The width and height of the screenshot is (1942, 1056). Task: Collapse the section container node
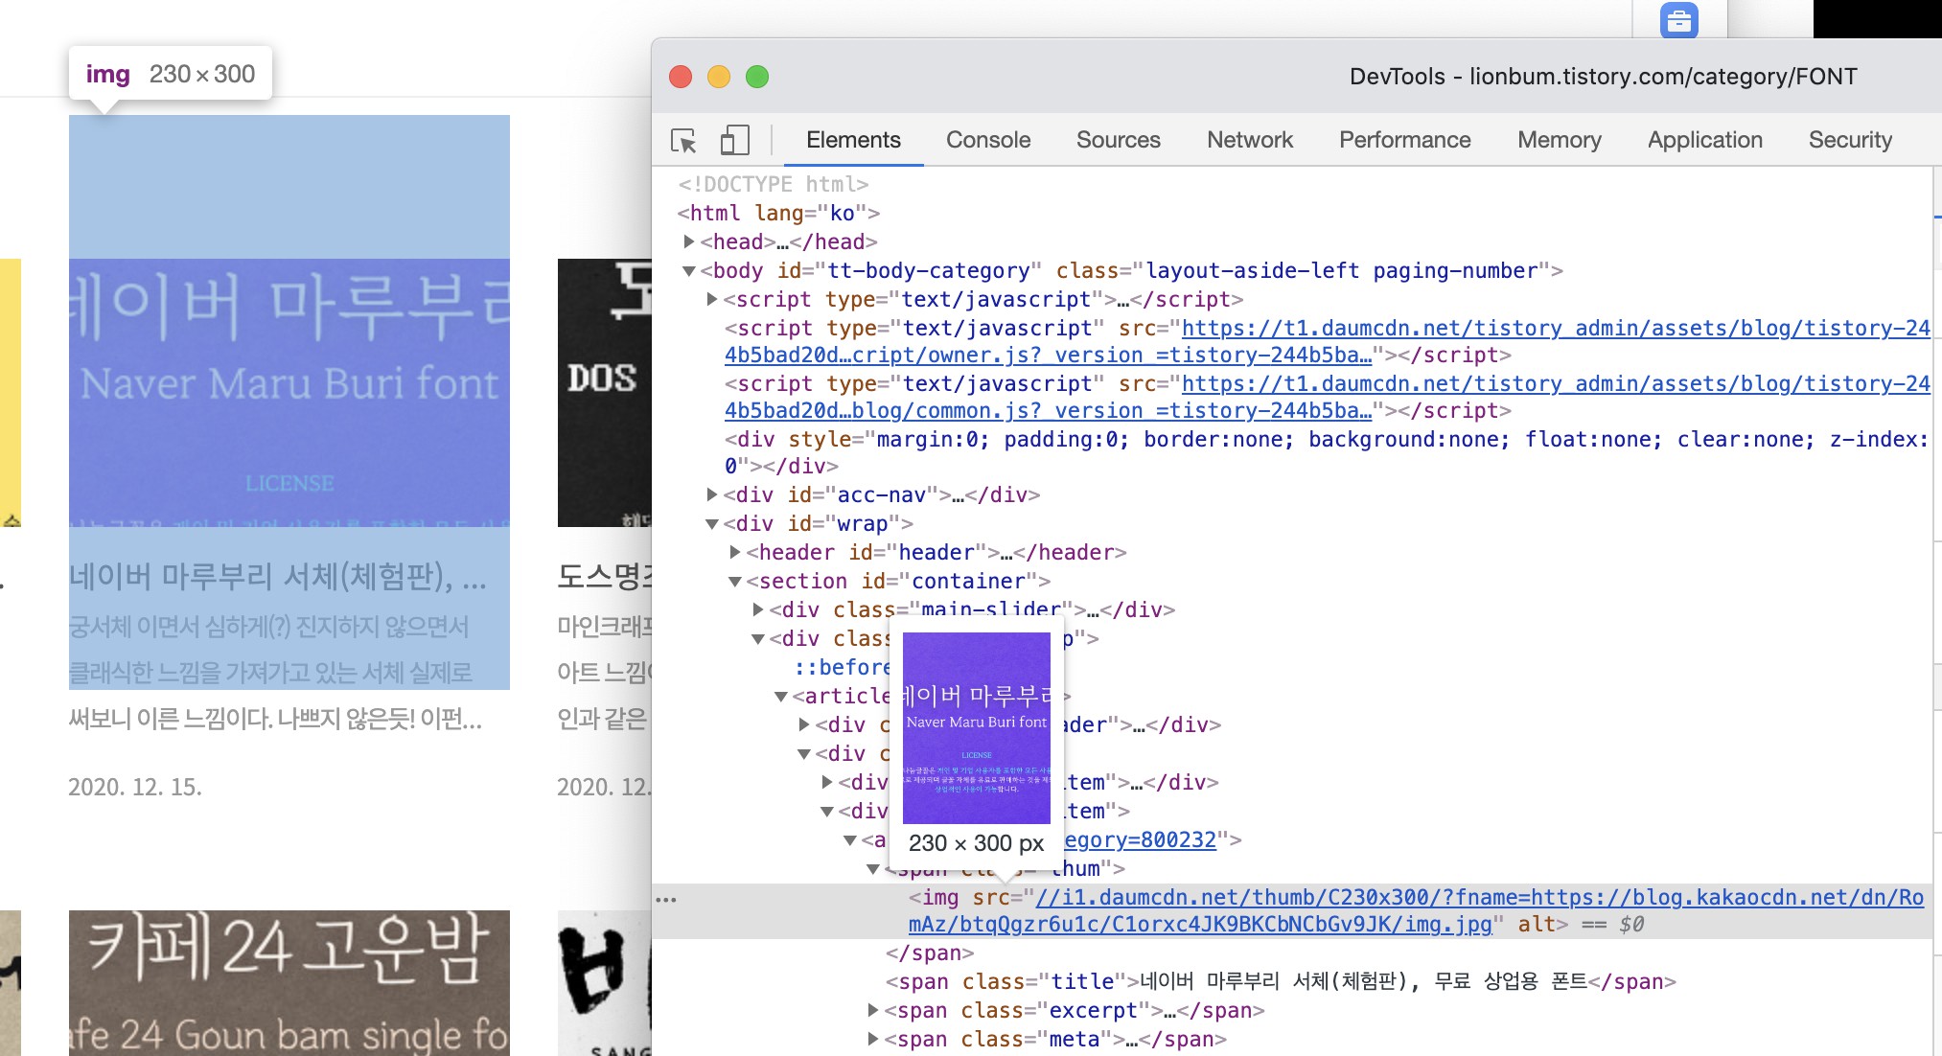tap(735, 582)
